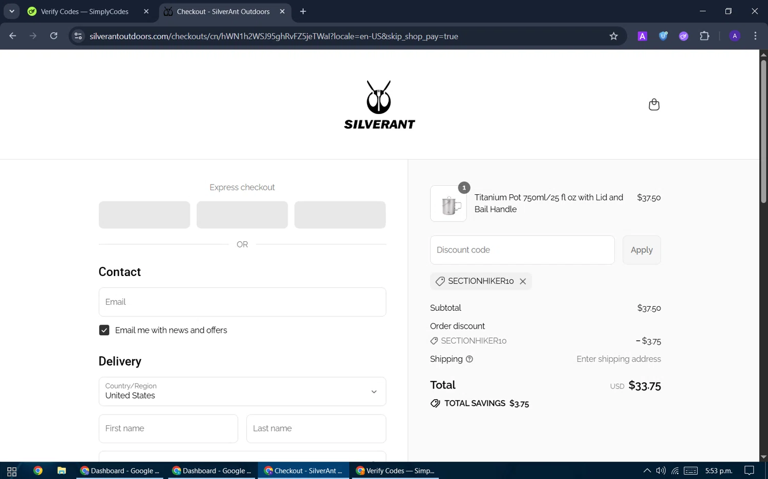Click the Subtotal $37.50 amount
Viewport: 768px width, 479px height.
pyautogui.click(x=649, y=308)
